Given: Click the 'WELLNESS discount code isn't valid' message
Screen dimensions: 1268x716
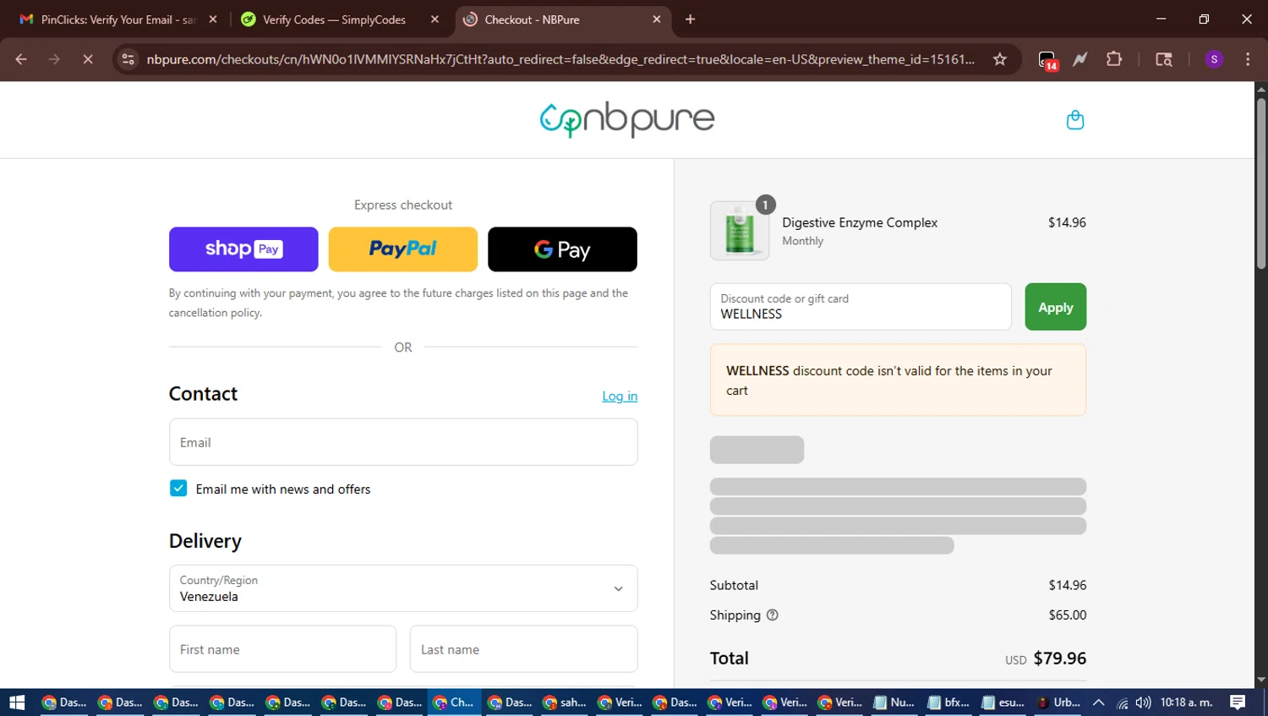Looking at the screenshot, I should (898, 380).
